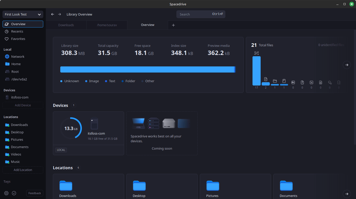Toggle the Unknown category in the legend
The width and height of the screenshot is (356, 199).
click(x=69, y=81)
